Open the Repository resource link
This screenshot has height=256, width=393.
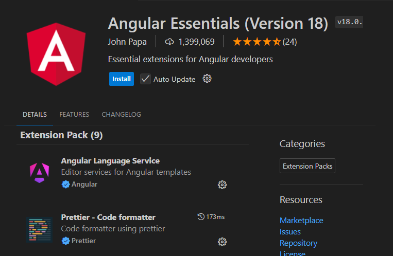coord(298,243)
